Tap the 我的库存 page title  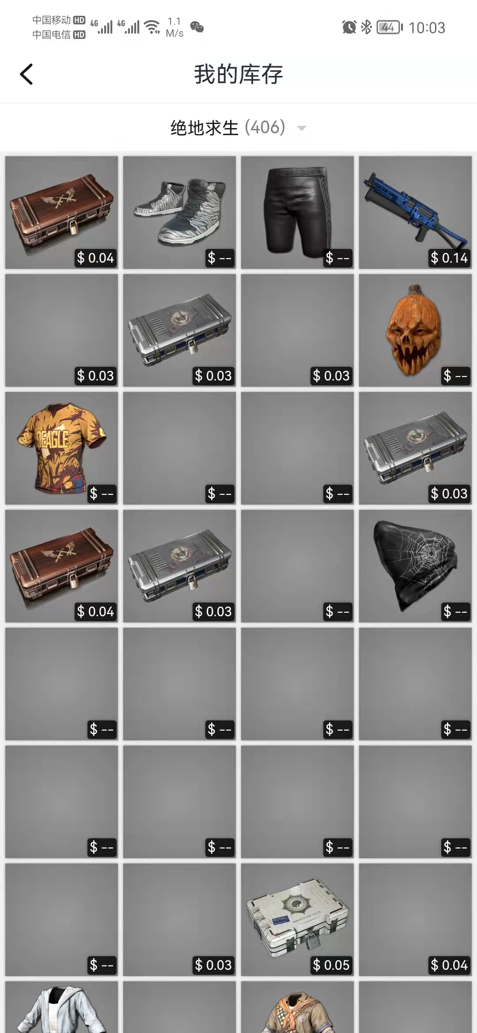point(238,74)
